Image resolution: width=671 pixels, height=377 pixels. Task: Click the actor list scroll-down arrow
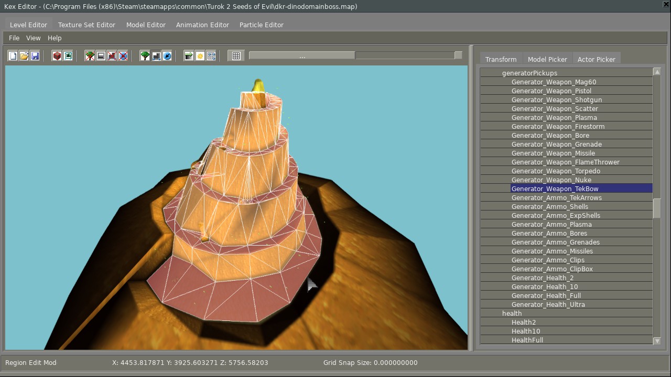coord(657,341)
